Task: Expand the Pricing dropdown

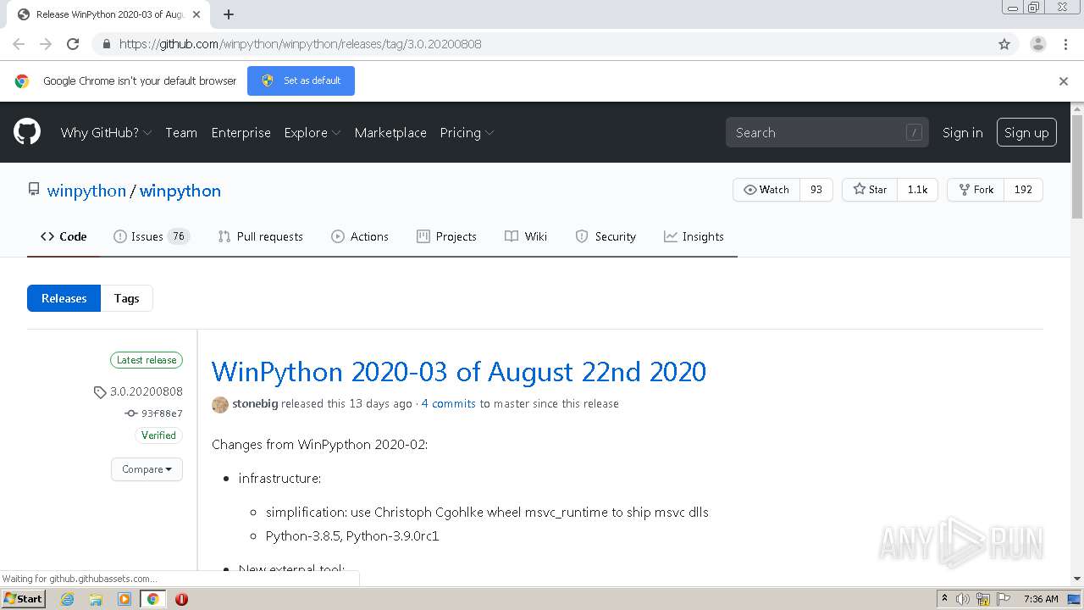Action: click(467, 132)
